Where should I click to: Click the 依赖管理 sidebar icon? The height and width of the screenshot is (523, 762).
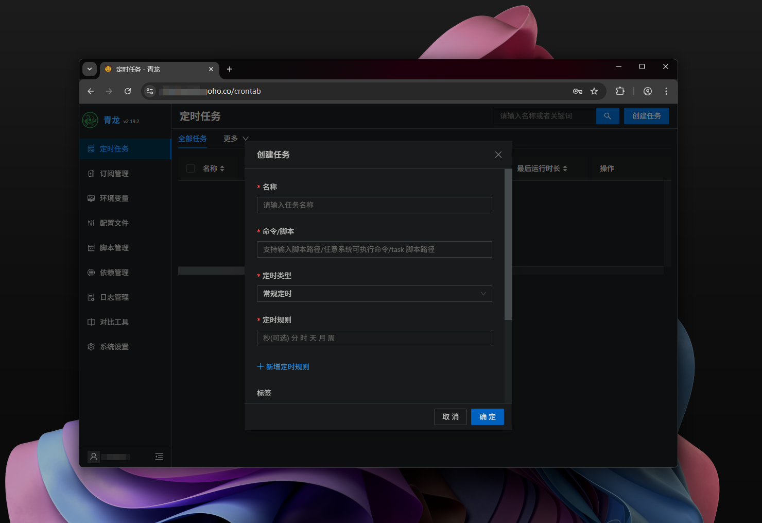click(x=91, y=273)
